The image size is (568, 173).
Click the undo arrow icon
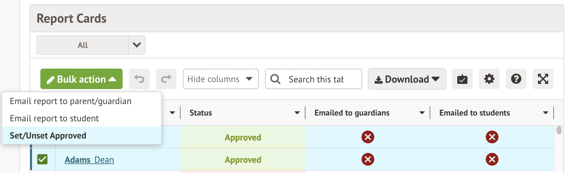point(139,79)
